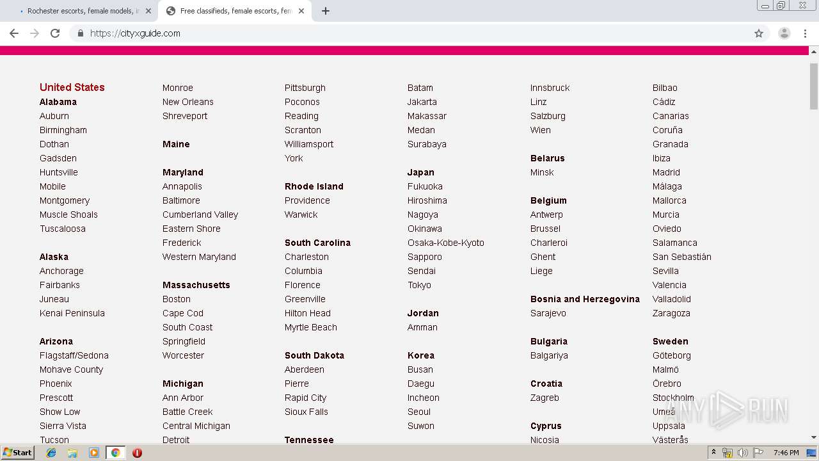The height and width of the screenshot is (461, 819).
Task: Click the scrollbar down arrow
Action: click(814, 437)
